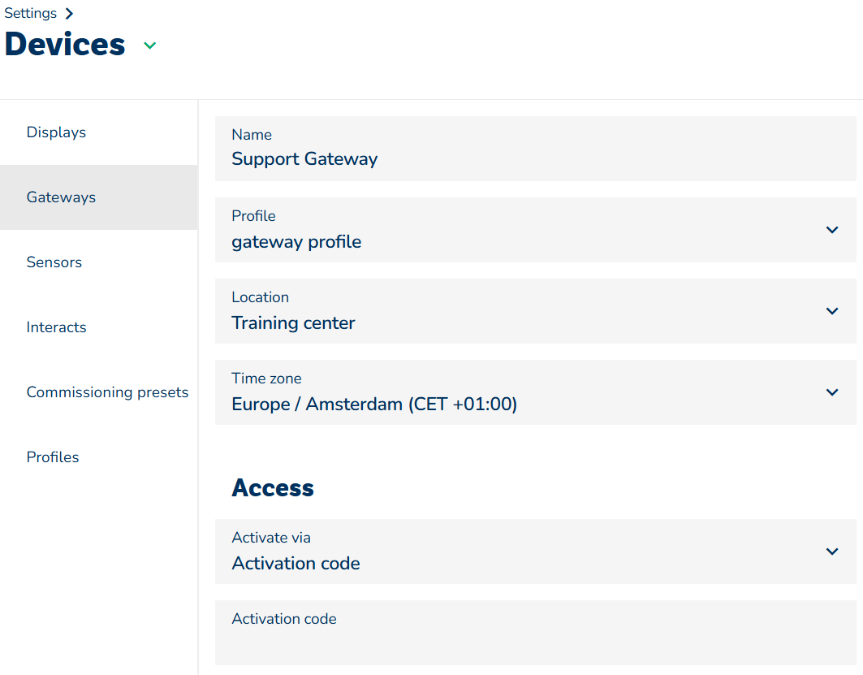Click the chevron icon in the Profile field

[x=831, y=230]
